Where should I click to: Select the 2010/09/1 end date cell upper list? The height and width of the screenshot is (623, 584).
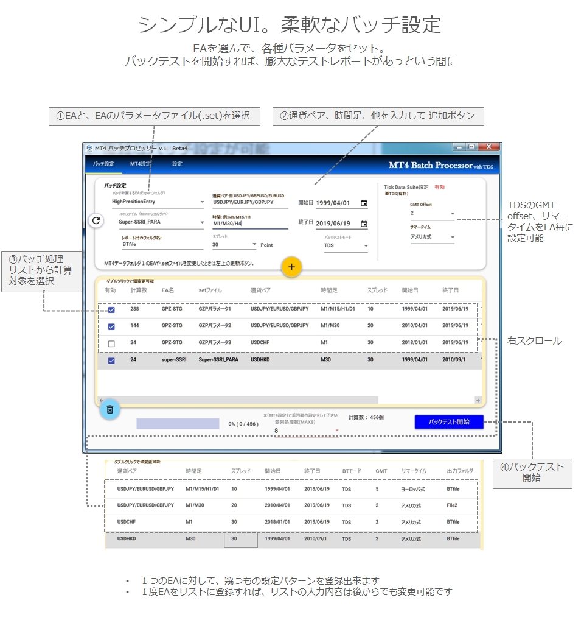point(454,359)
